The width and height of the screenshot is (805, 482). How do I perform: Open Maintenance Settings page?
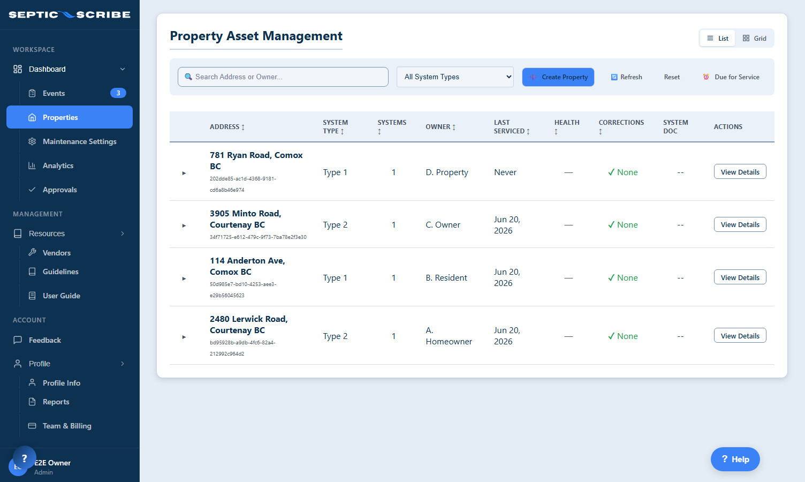pyautogui.click(x=70, y=141)
